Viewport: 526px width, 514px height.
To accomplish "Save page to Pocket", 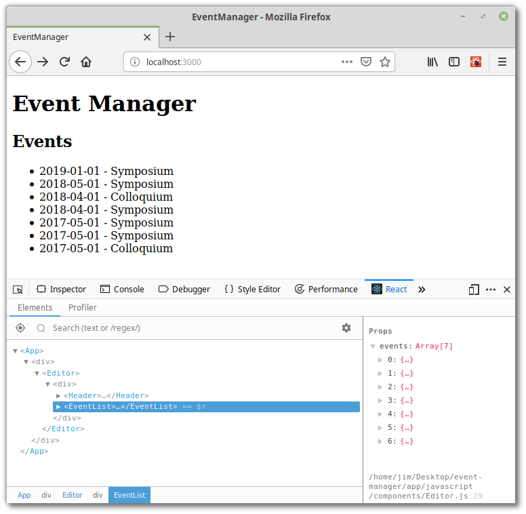I will pos(365,62).
